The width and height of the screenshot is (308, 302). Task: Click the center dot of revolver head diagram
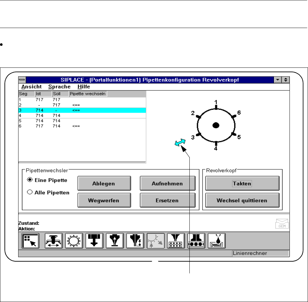216,125
